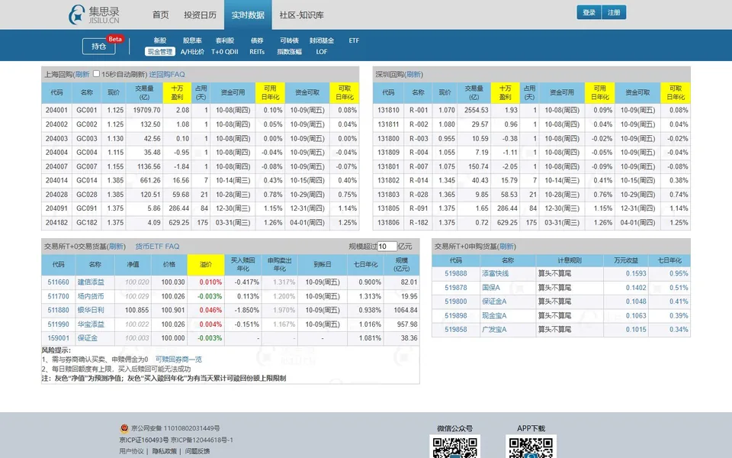The image size is (732, 458).
Task: Open the 可赎回券商一览 link
Action: click(x=178, y=360)
